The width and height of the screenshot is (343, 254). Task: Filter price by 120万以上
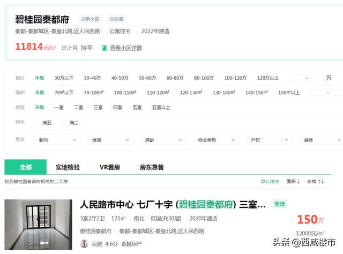[268, 78]
